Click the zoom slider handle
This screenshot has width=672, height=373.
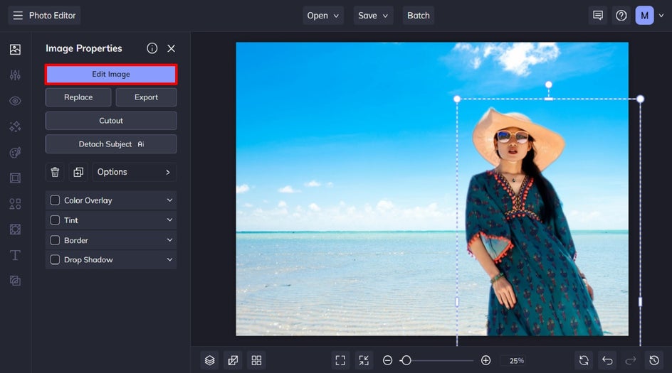(x=406, y=360)
